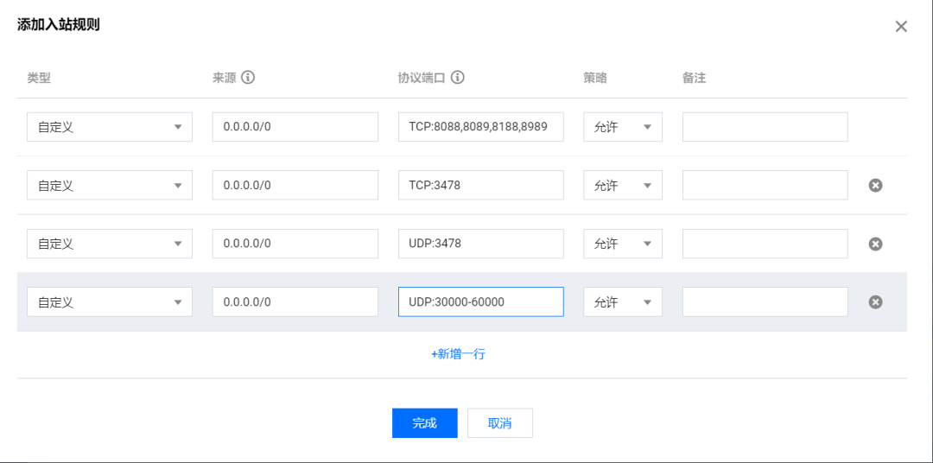Click the +新增一行 link
Image resolution: width=933 pixels, height=463 pixels.
pos(458,354)
